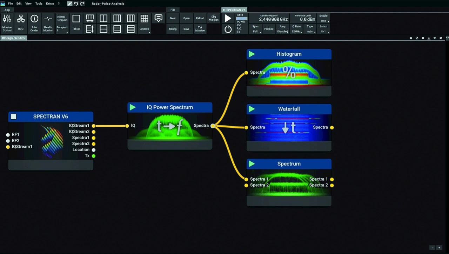Click the speech bubble comment icon
This screenshot has width=449, height=254.
pyautogui.click(x=159, y=19)
